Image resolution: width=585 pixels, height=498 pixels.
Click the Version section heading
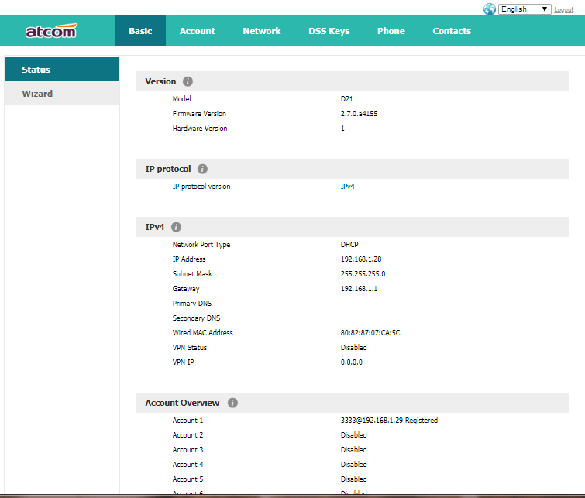pyautogui.click(x=160, y=81)
